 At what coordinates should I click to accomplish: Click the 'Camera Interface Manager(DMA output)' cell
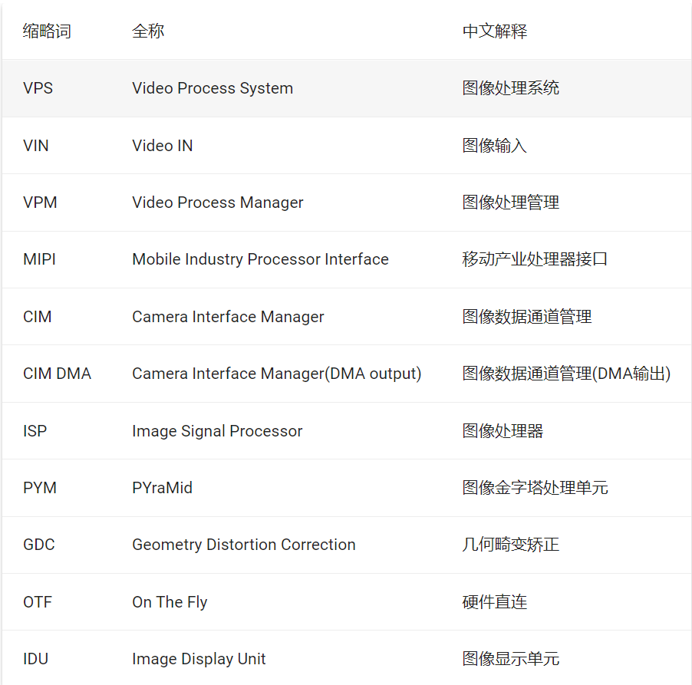[x=277, y=374]
